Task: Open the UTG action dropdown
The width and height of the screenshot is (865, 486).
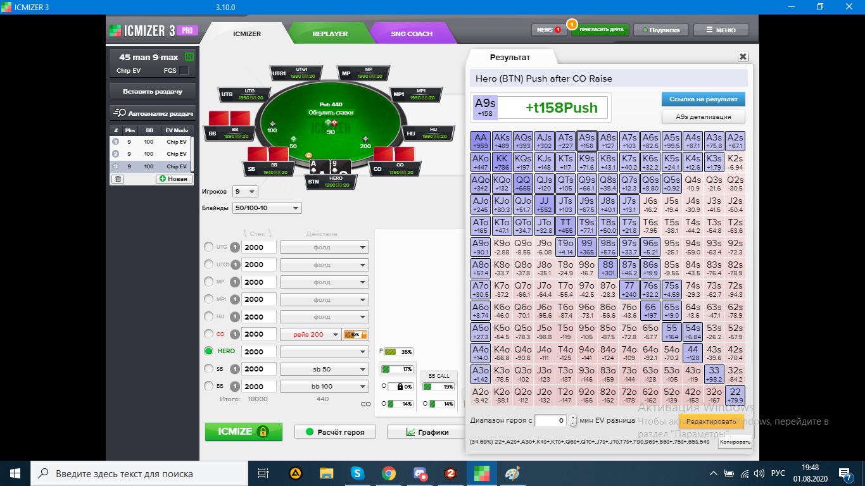Action: pyautogui.click(x=324, y=247)
